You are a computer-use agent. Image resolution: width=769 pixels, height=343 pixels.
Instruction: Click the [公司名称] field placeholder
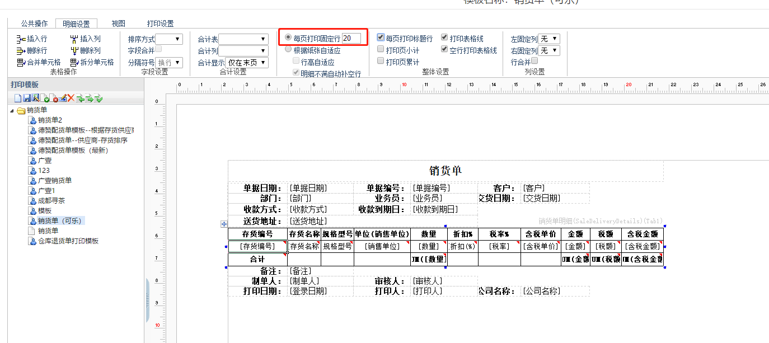[x=541, y=291]
